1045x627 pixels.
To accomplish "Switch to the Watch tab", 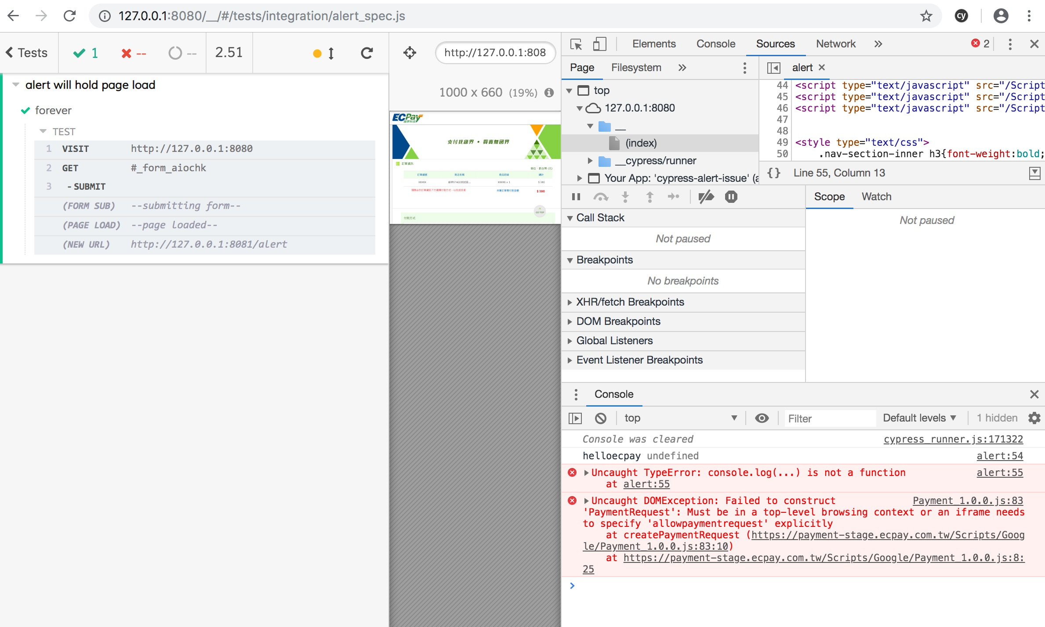I will click(876, 197).
